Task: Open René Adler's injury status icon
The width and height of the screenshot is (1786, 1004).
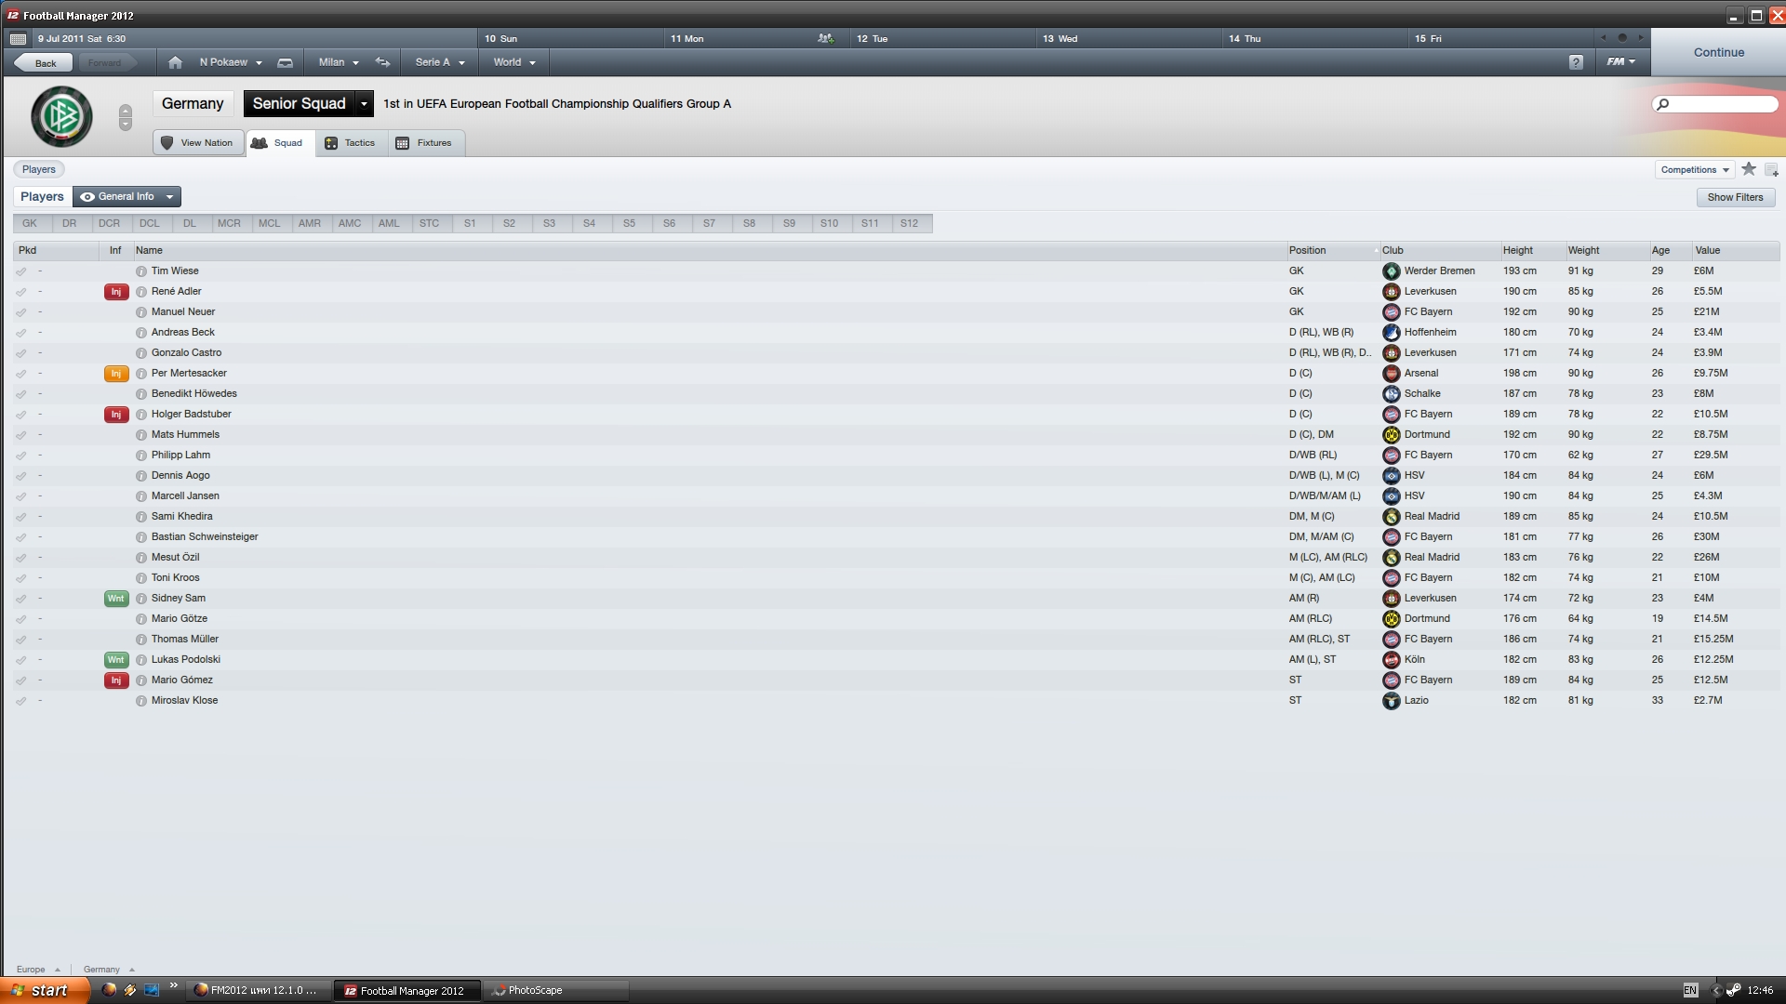Action: point(115,292)
